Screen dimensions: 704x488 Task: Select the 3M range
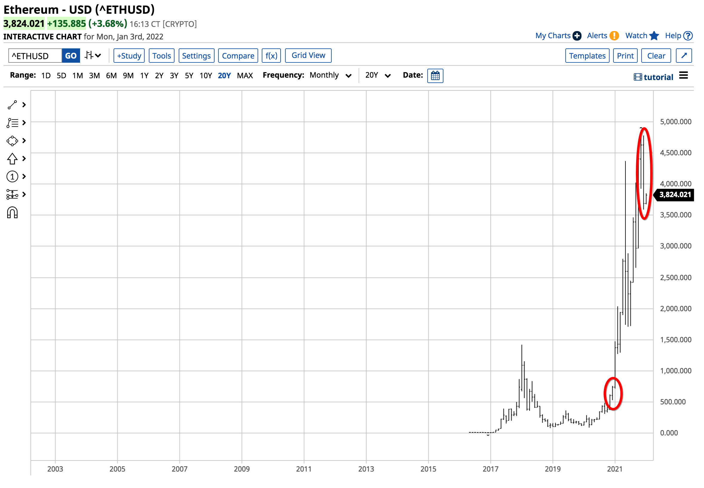94,76
